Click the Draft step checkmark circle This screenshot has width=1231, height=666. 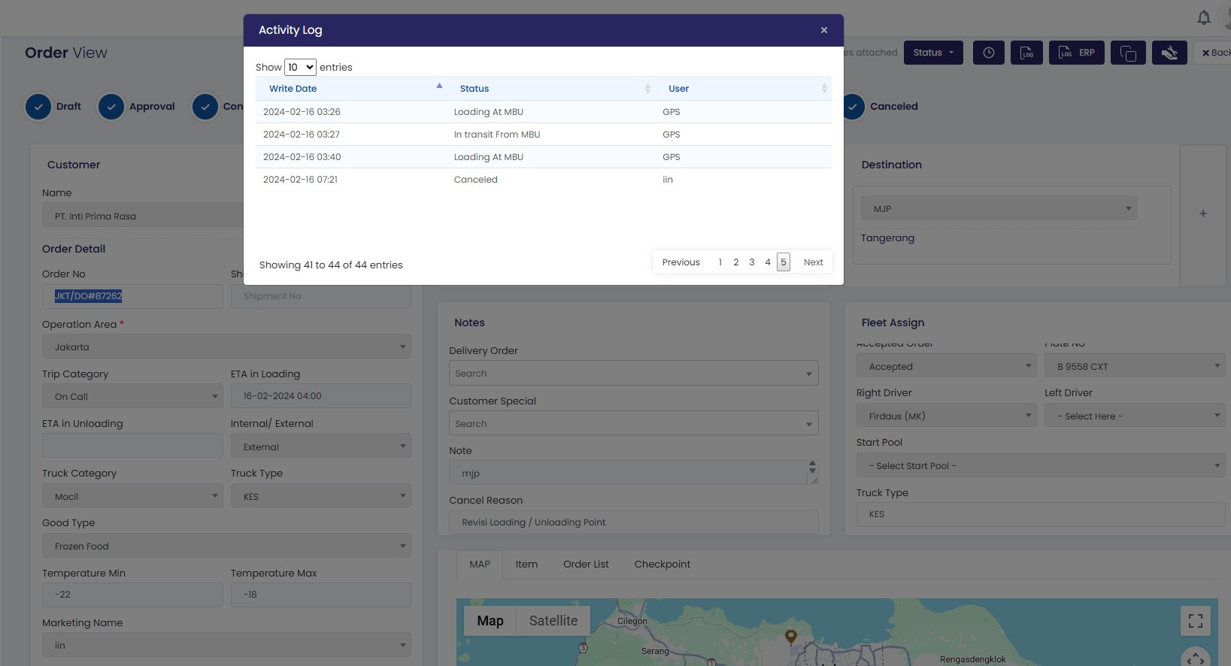coord(38,107)
